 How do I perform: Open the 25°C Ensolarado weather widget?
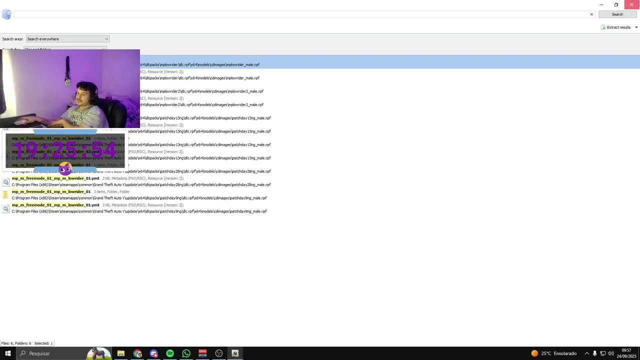pos(554,353)
